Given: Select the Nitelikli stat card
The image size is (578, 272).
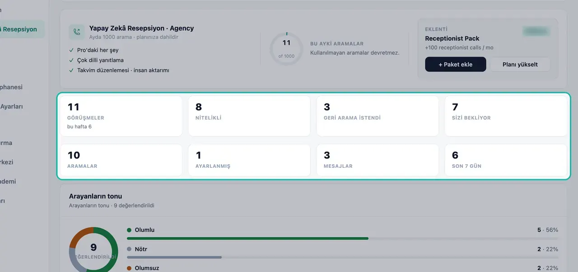Looking at the screenshot, I should click(249, 116).
